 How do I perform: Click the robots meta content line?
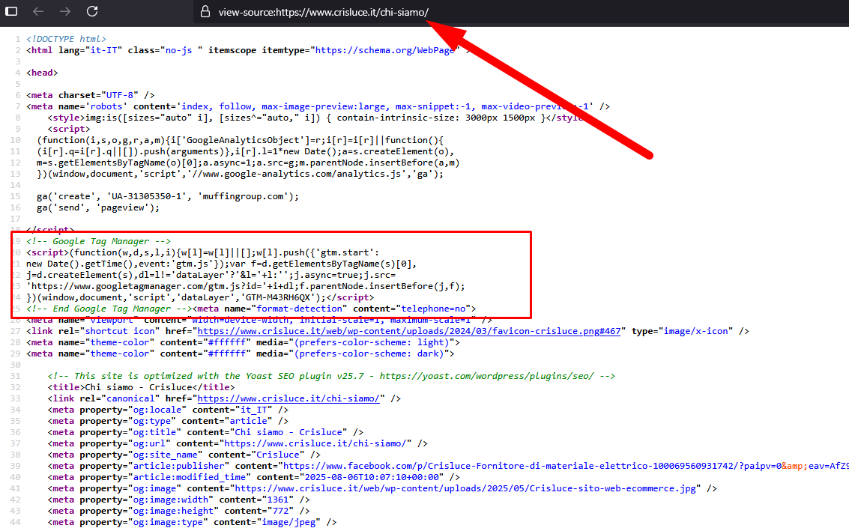[x=318, y=106]
